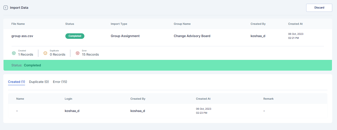Click the green Completed status badge
The width and height of the screenshot is (337, 130).
[75, 36]
